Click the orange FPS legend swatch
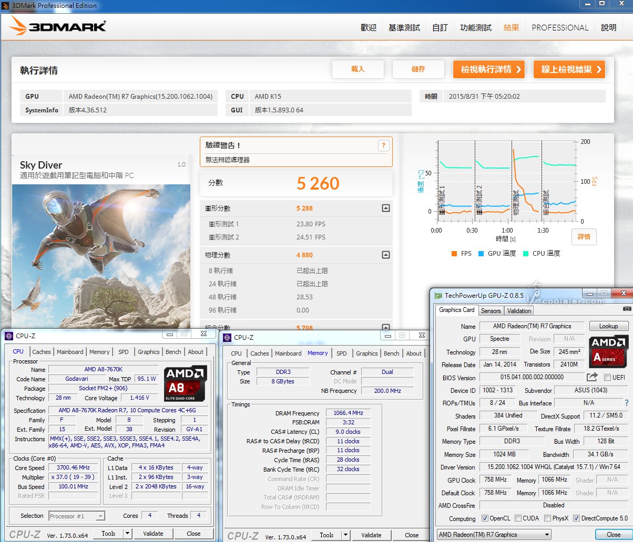 (454, 254)
